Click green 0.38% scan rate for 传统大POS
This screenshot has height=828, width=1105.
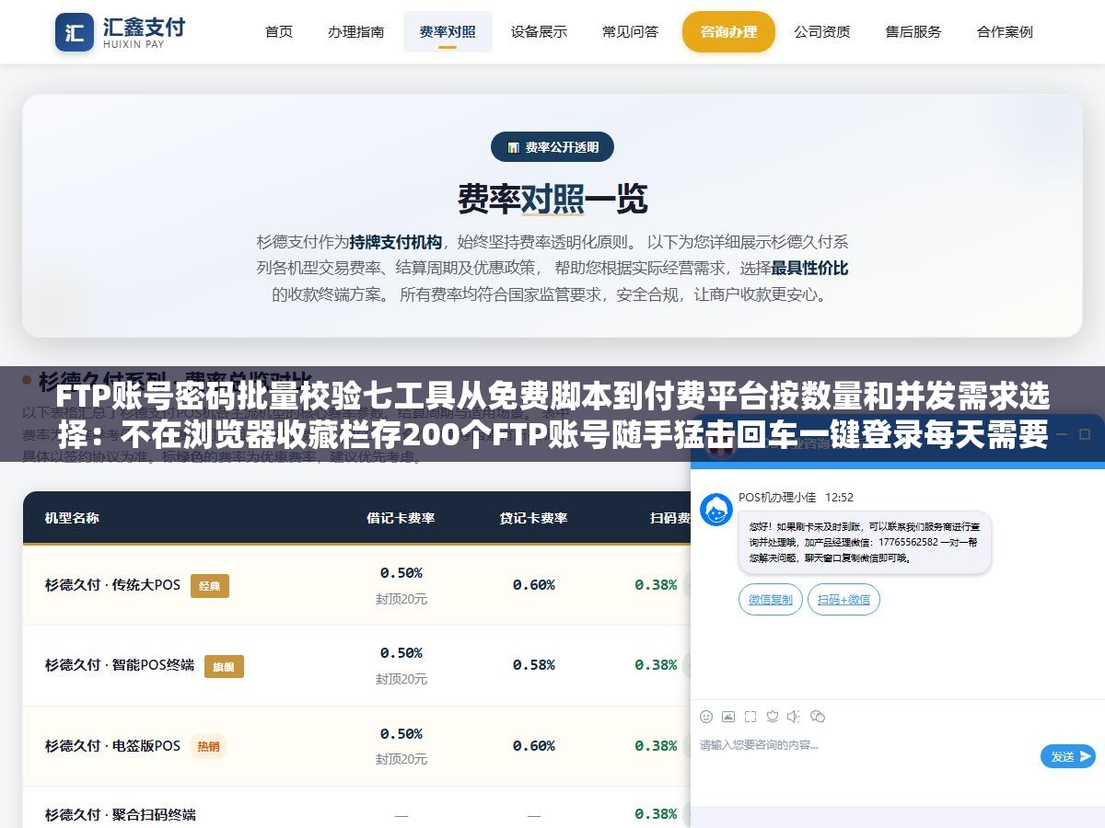[x=656, y=585]
